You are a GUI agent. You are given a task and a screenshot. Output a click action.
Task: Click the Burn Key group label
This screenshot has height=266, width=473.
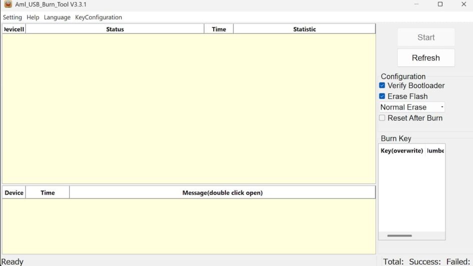pos(396,138)
